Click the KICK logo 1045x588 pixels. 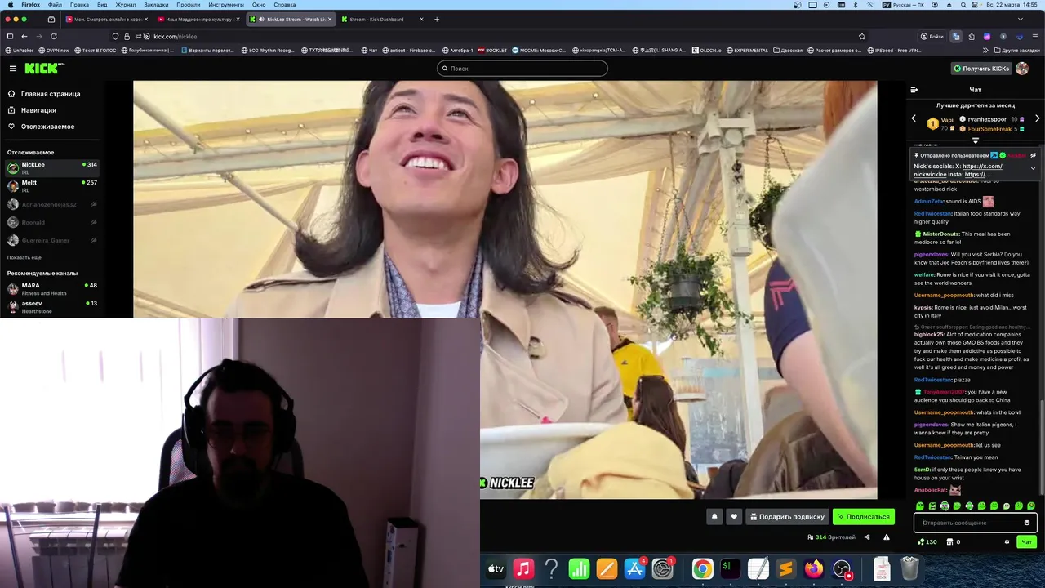tap(42, 69)
